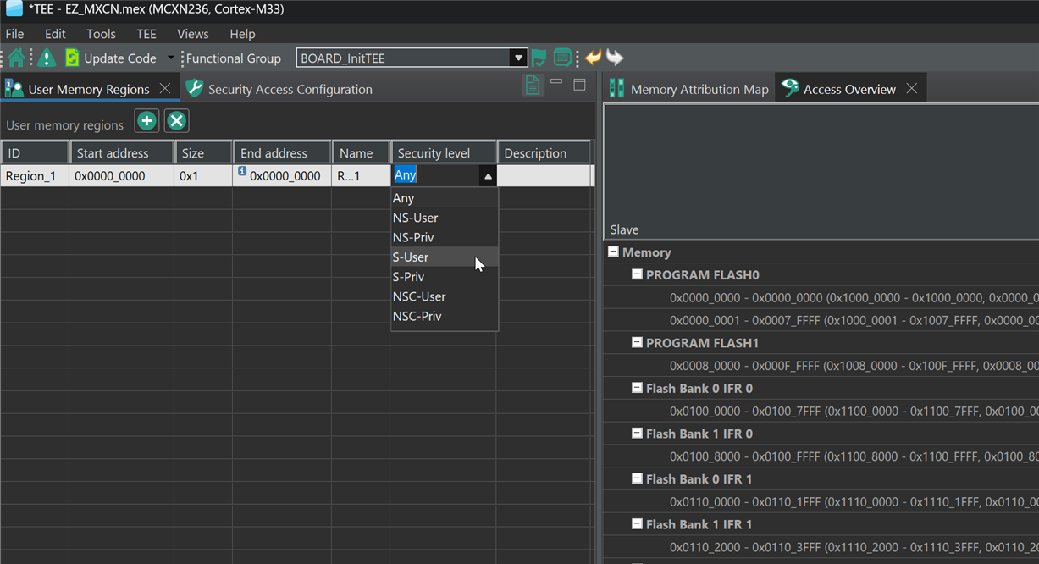Open functional group properties icon

tap(562, 58)
